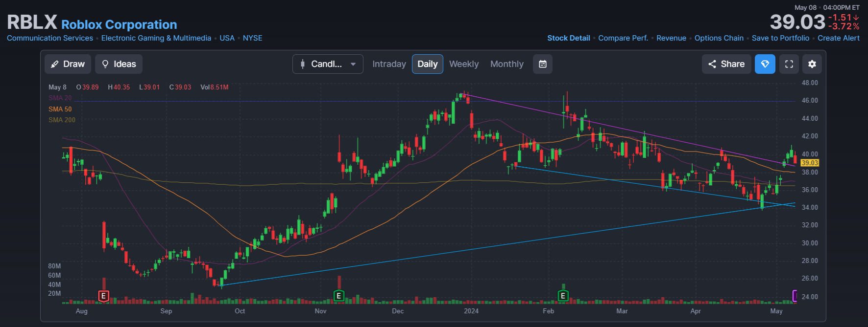The width and height of the screenshot is (868, 327).
Task: Toggle the SMA 20 legend label
Action: [x=60, y=98]
